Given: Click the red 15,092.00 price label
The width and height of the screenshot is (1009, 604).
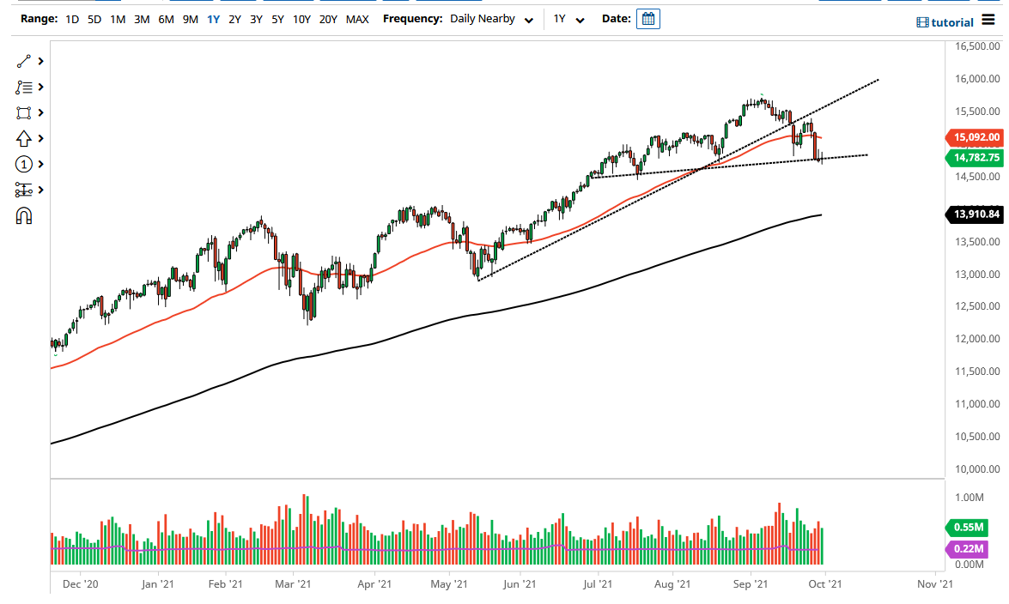Looking at the screenshot, I should [976, 136].
